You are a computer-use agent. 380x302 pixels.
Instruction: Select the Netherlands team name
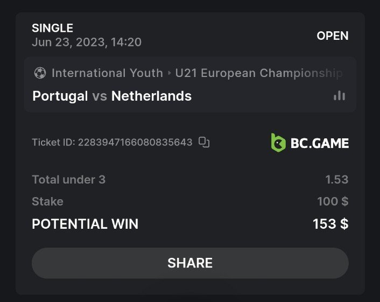(151, 96)
